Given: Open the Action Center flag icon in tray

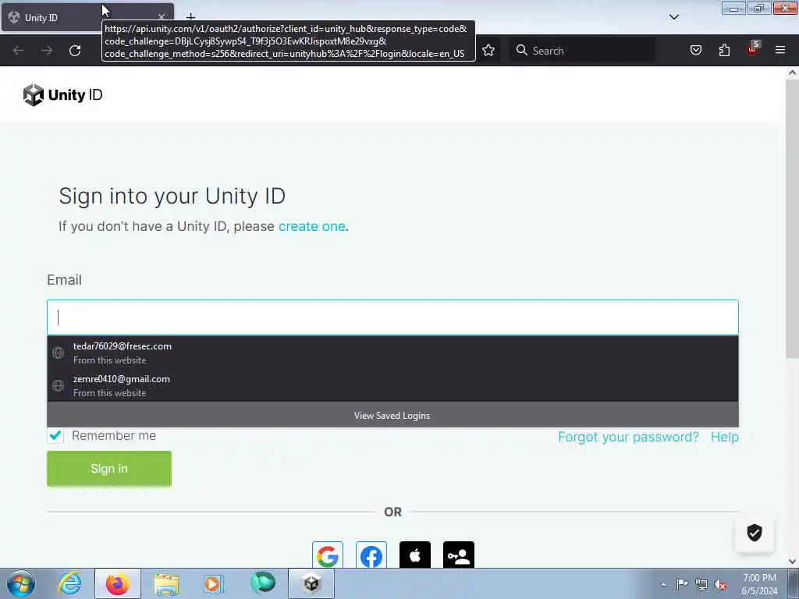Looking at the screenshot, I should tap(682, 583).
